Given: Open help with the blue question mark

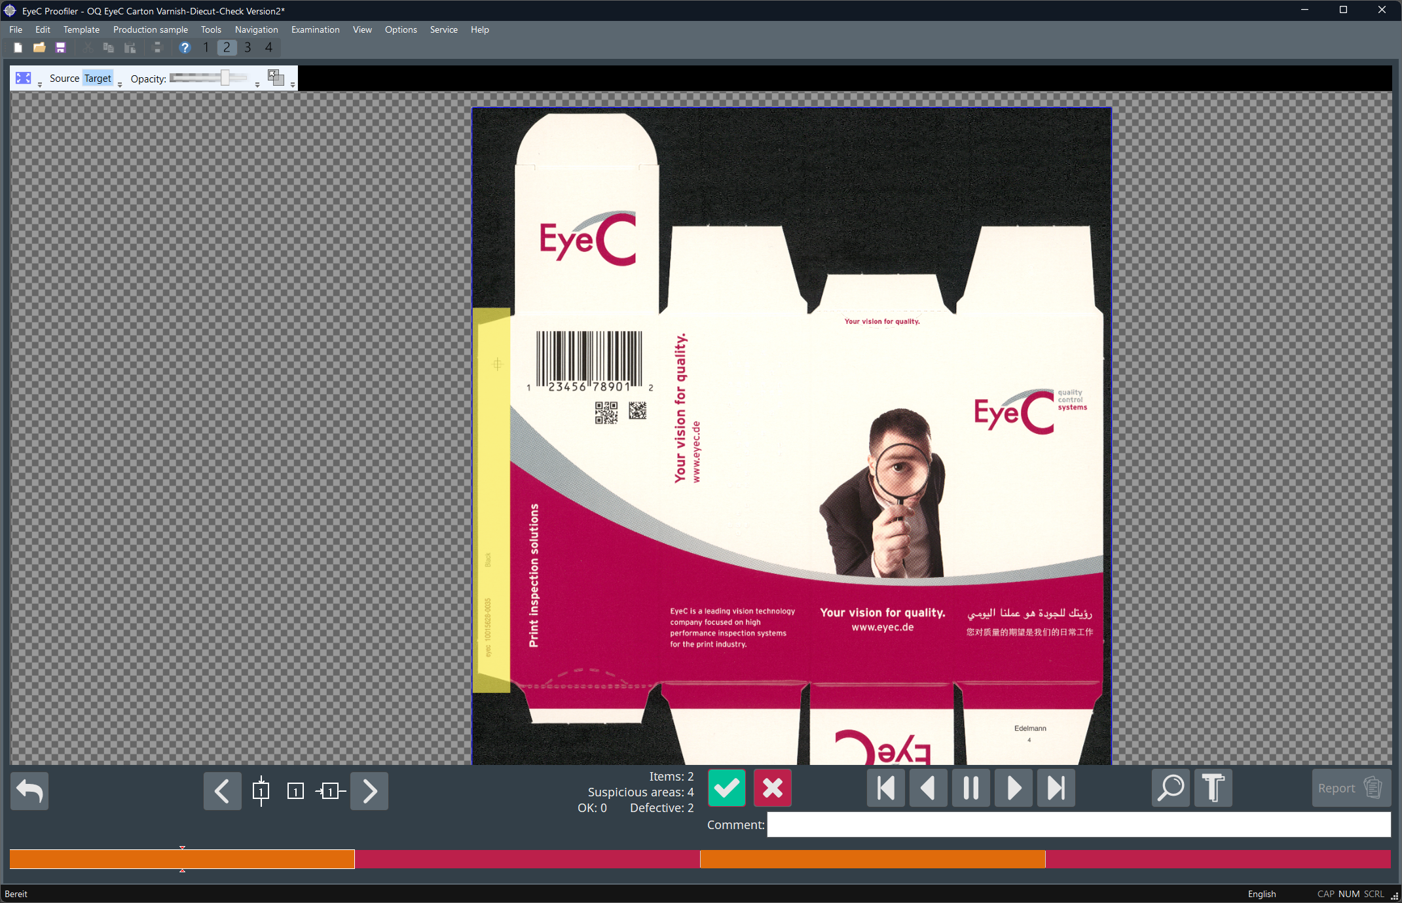Looking at the screenshot, I should tap(185, 47).
